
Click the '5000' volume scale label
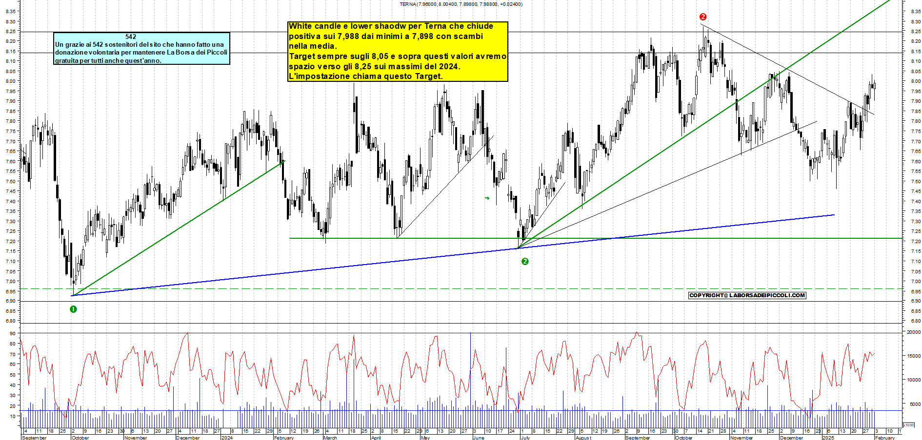(915, 404)
